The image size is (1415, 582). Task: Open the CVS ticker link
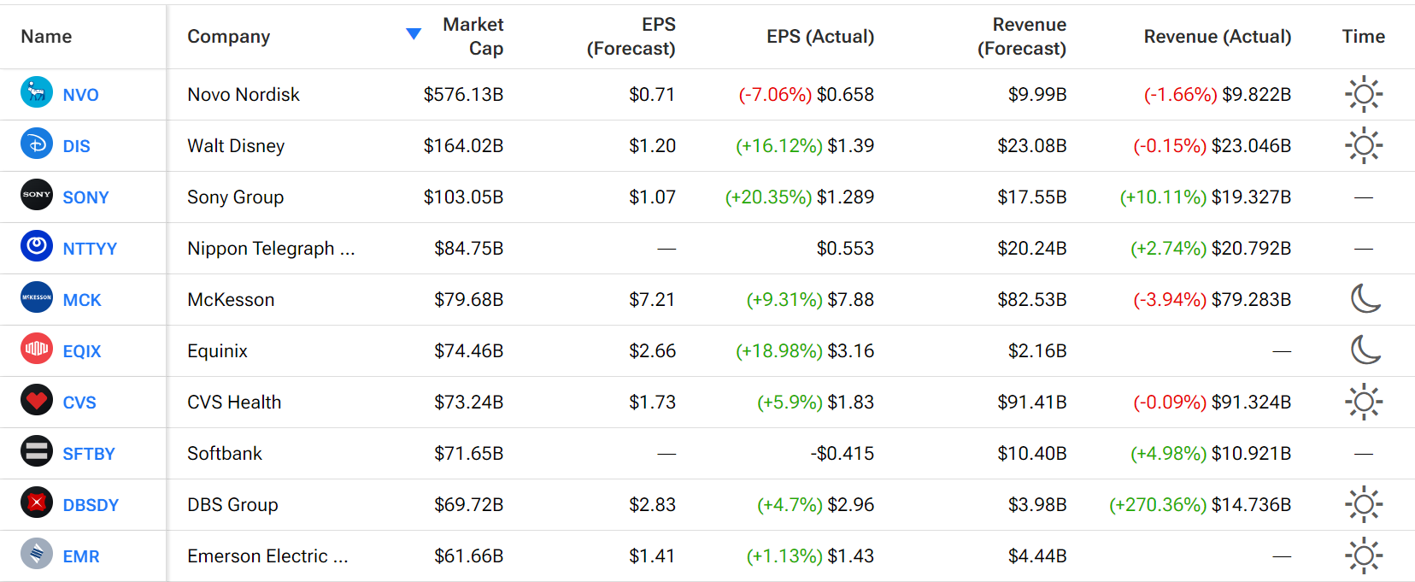click(79, 403)
